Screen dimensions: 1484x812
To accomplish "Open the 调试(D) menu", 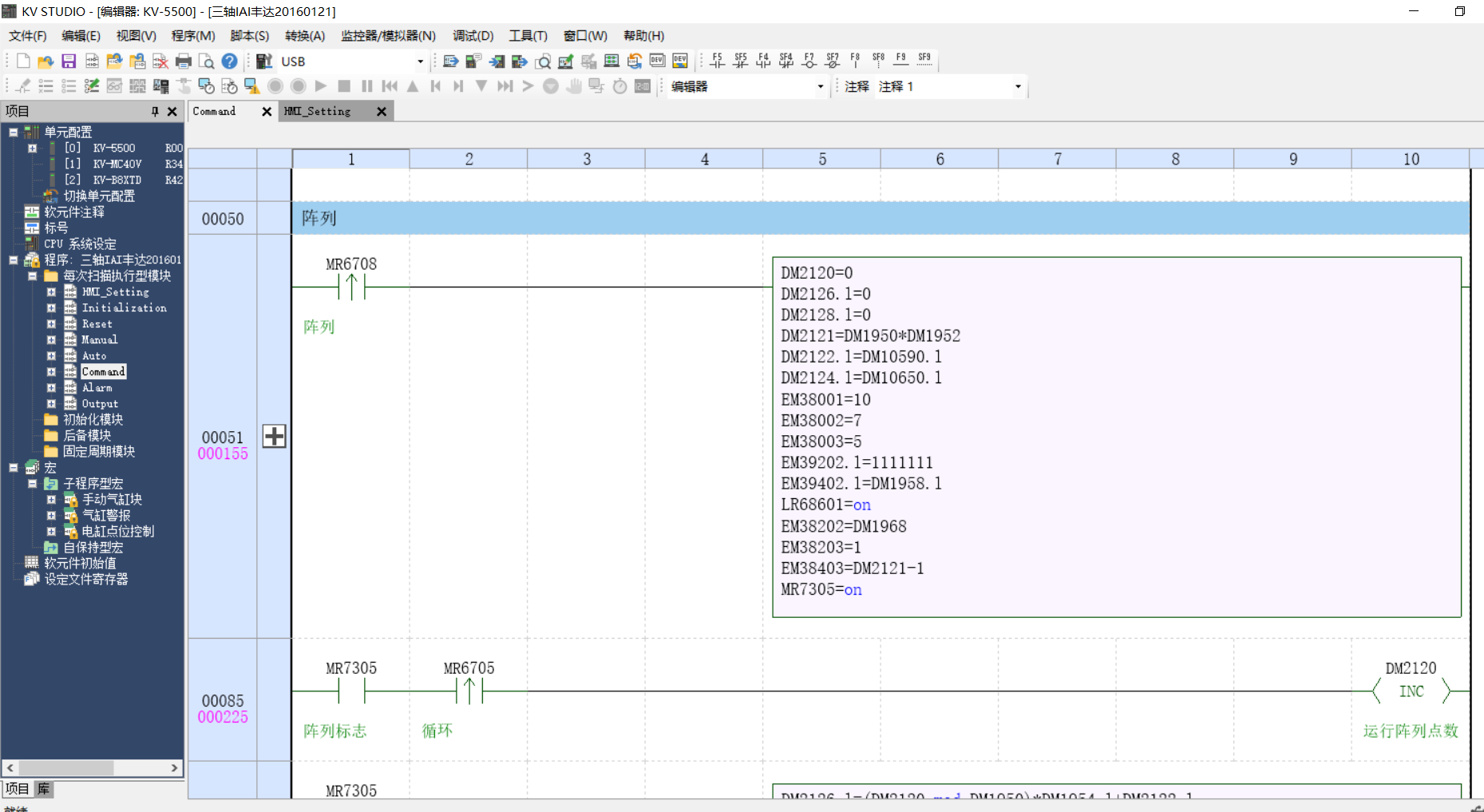I will coord(473,36).
